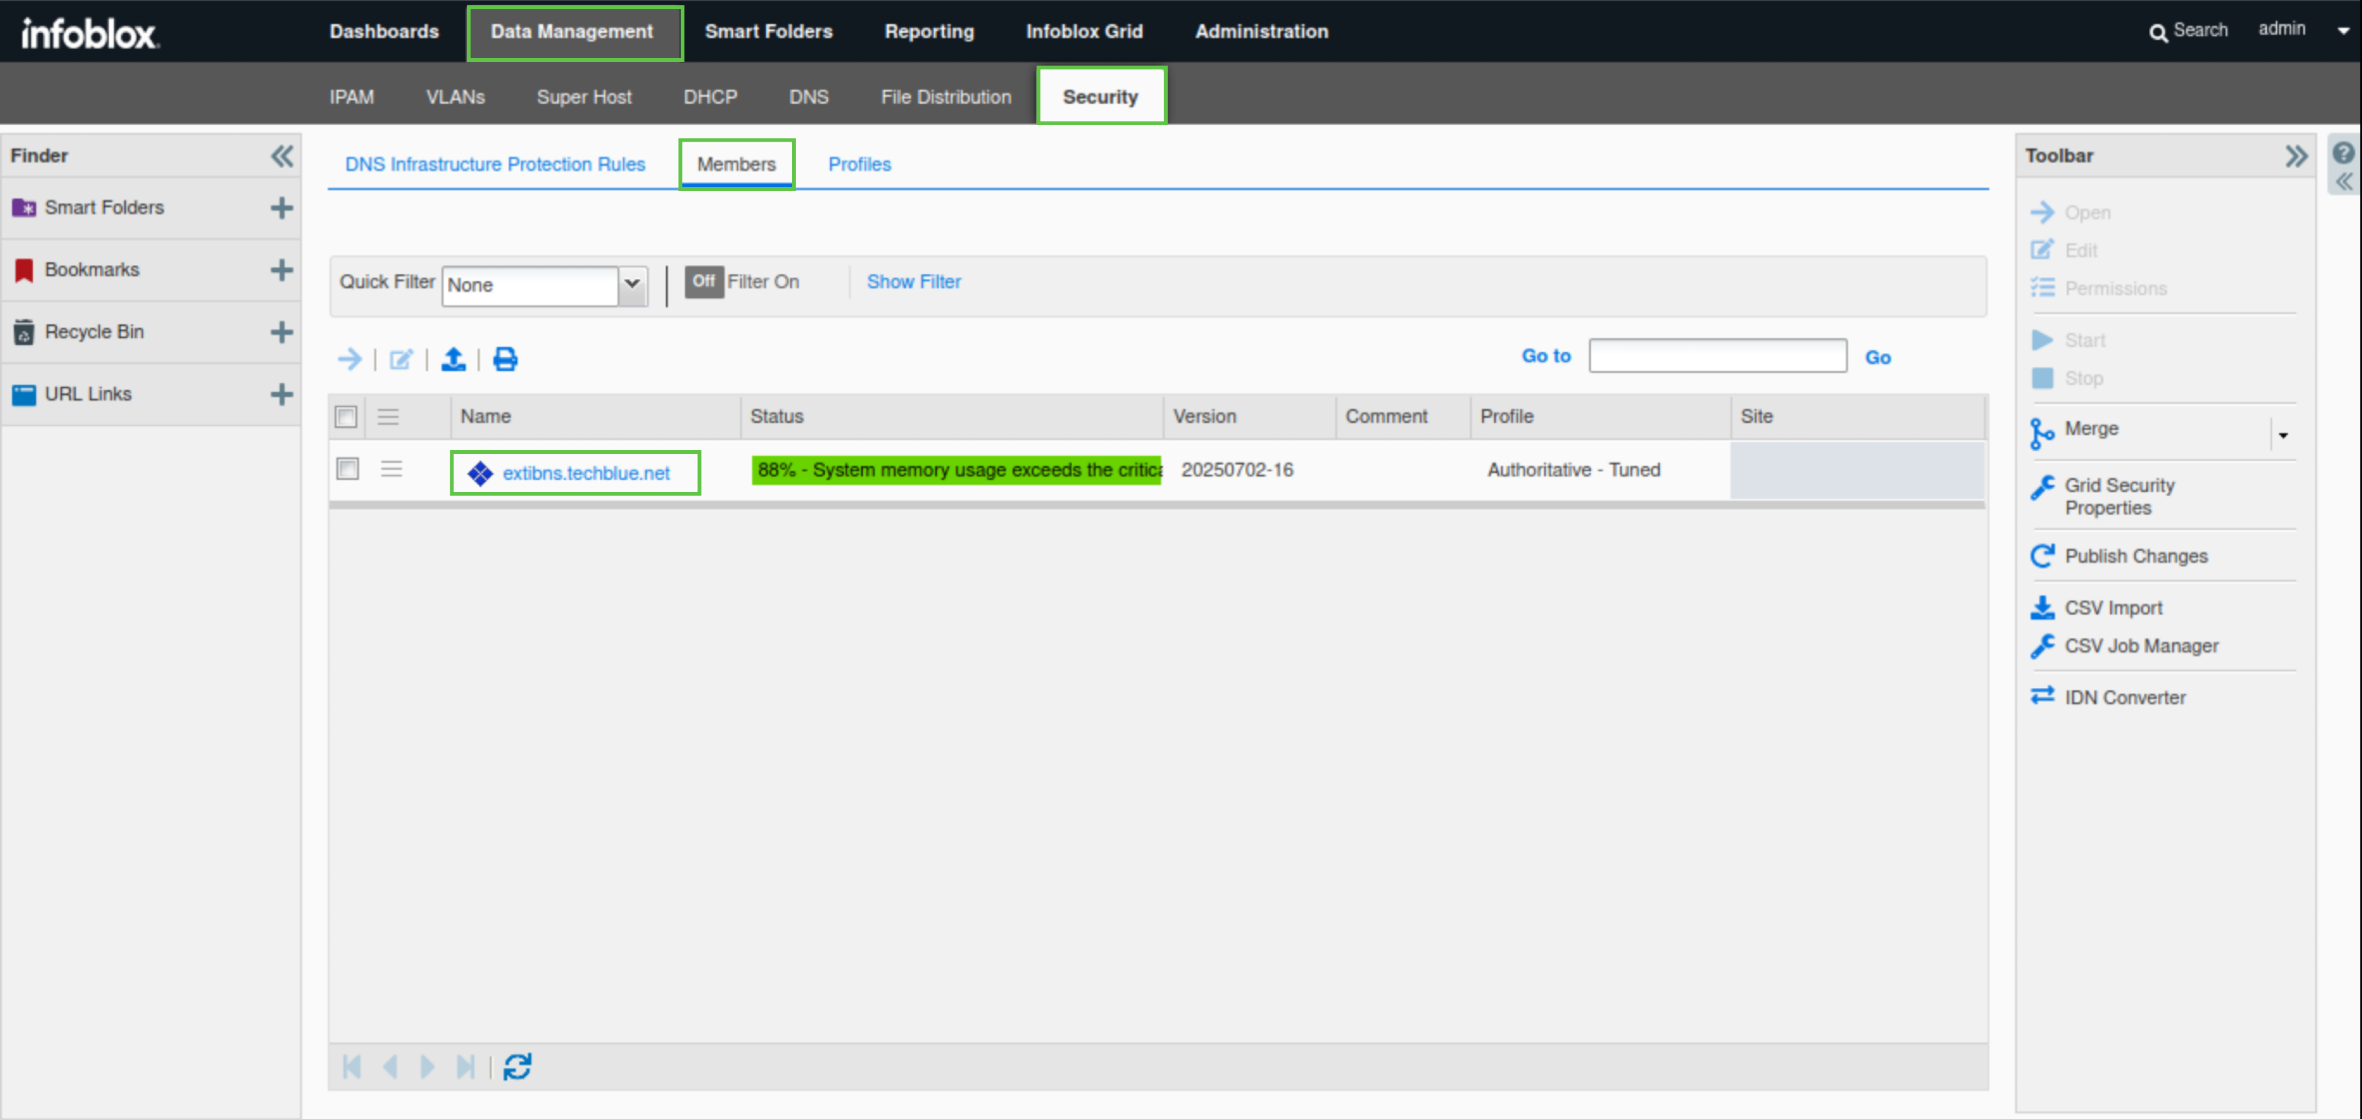Expand the Recycle Bin plus button
The image size is (2362, 1119).
coord(281,332)
